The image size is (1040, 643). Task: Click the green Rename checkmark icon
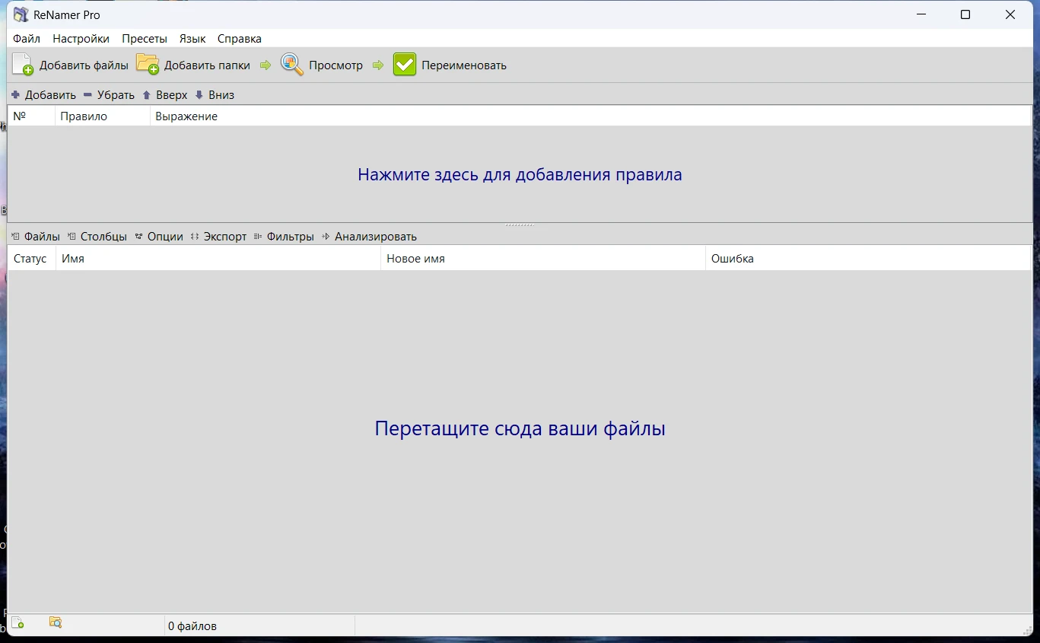tap(405, 65)
